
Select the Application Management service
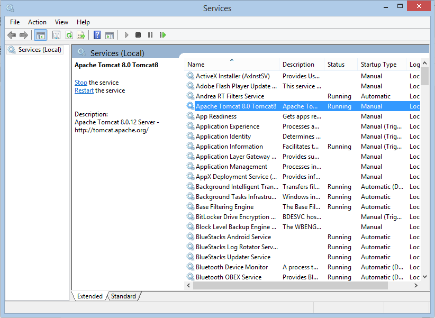(x=302, y=167)
